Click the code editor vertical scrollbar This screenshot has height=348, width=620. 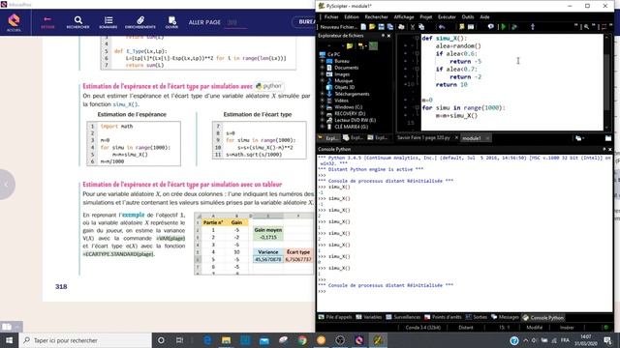(x=607, y=82)
